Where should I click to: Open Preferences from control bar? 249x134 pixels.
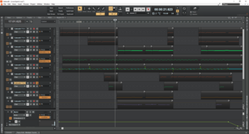pyautogui.click(x=70, y=8)
